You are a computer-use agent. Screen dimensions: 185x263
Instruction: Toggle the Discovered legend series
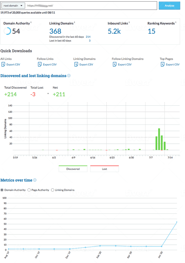pyautogui.click(x=73, y=169)
